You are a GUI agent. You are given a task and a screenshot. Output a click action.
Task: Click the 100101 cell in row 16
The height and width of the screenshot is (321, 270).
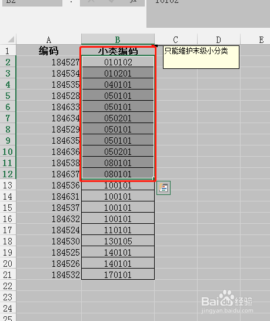[118, 219]
